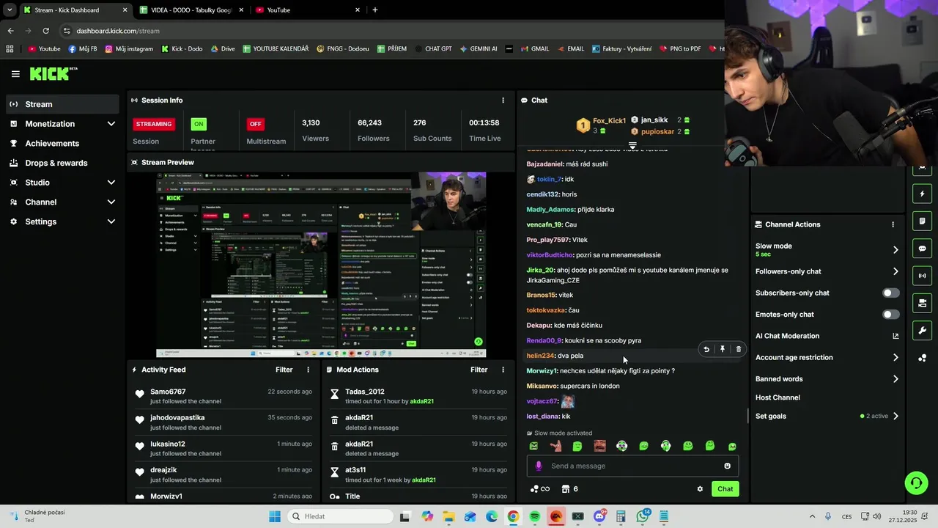
Task: Click the shop icon showing 6
Action: 569,489
